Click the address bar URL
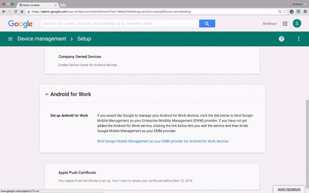 pyautogui.click(x=111, y=12)
